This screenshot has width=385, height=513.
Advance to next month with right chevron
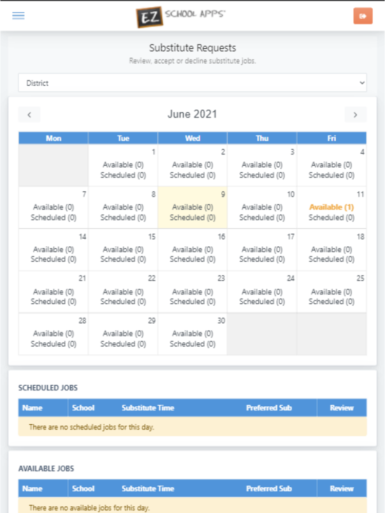click(x=355, y=114)
